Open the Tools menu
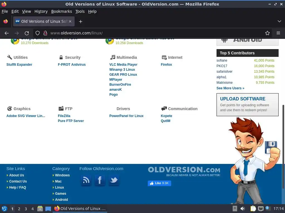This screenshot has height=213, width=285. point(80,11)
